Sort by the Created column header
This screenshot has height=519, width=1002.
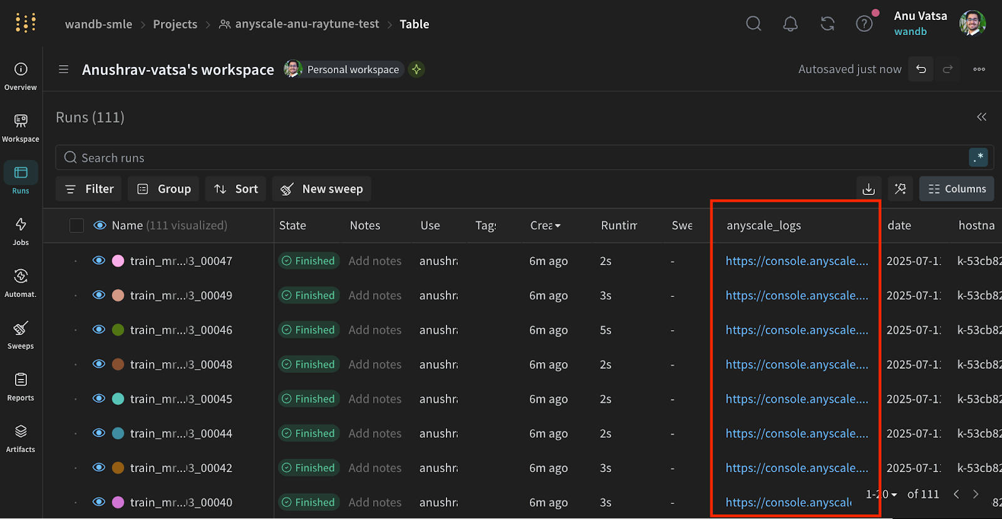[x=545, y=225]
